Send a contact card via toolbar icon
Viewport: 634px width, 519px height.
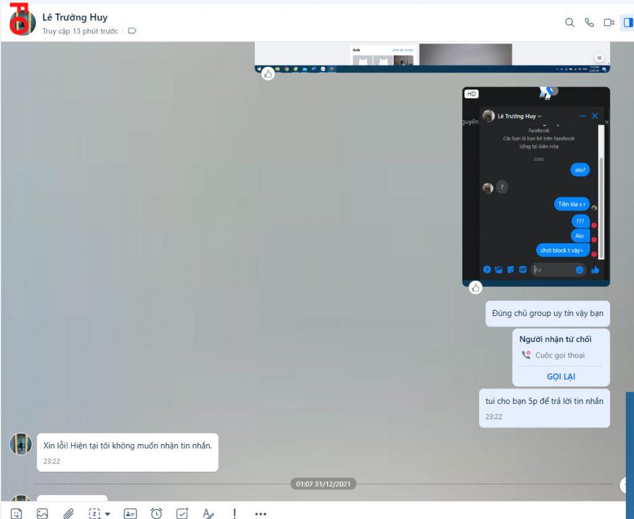click(130, 513)
